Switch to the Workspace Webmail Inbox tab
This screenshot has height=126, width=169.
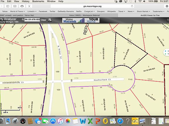[84, 15]
